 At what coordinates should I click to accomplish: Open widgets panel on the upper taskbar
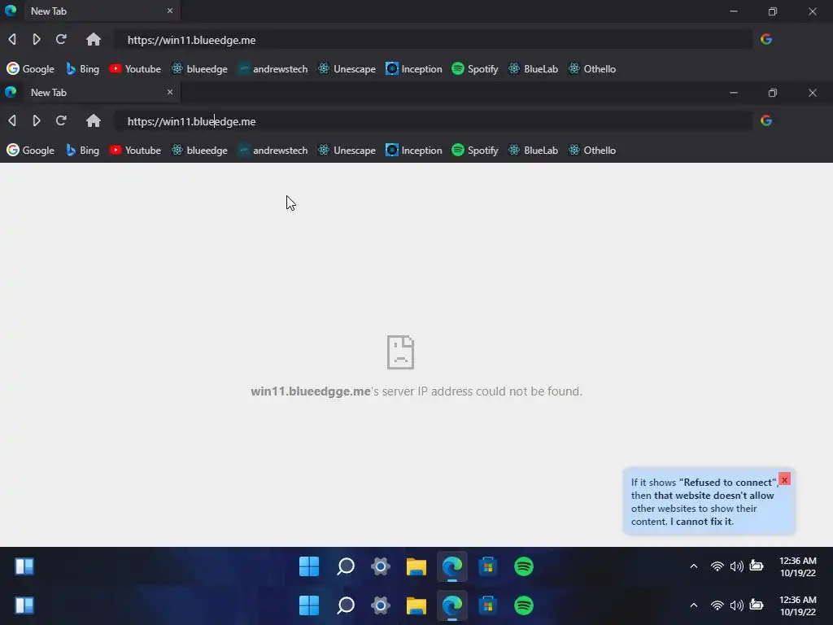tap(24, 566)
